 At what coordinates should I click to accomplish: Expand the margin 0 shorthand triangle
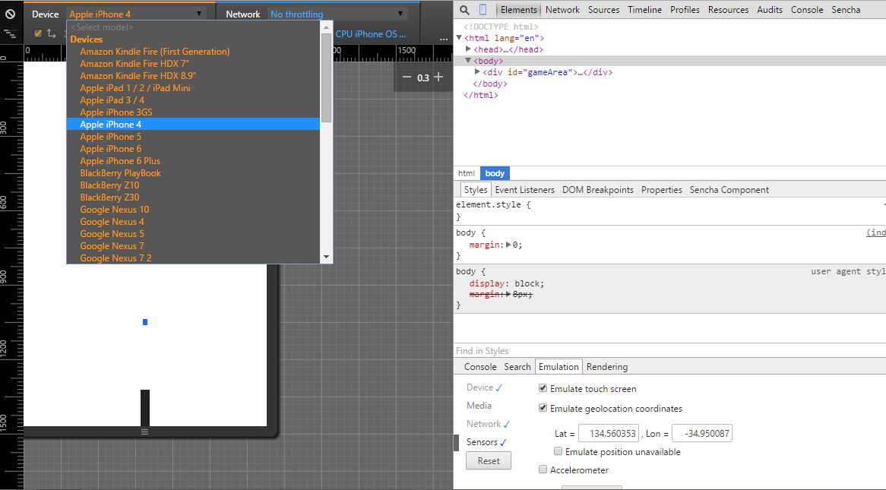(x=508, y=245)
